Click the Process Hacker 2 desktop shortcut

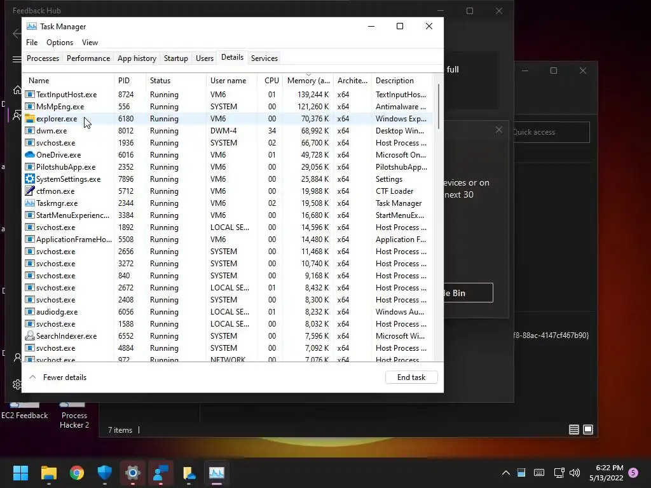[74, 415]
